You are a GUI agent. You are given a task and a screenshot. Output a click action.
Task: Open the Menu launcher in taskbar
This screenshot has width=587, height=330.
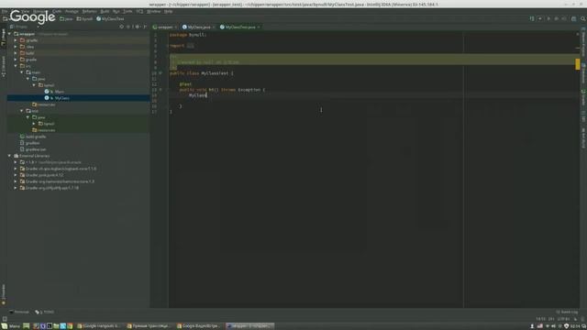tap(11, 326)
